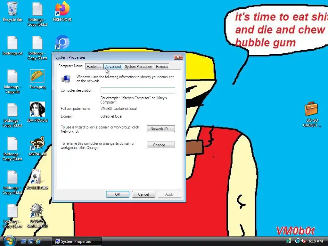Switch to the Hardware tab

(x=94, y=67)
